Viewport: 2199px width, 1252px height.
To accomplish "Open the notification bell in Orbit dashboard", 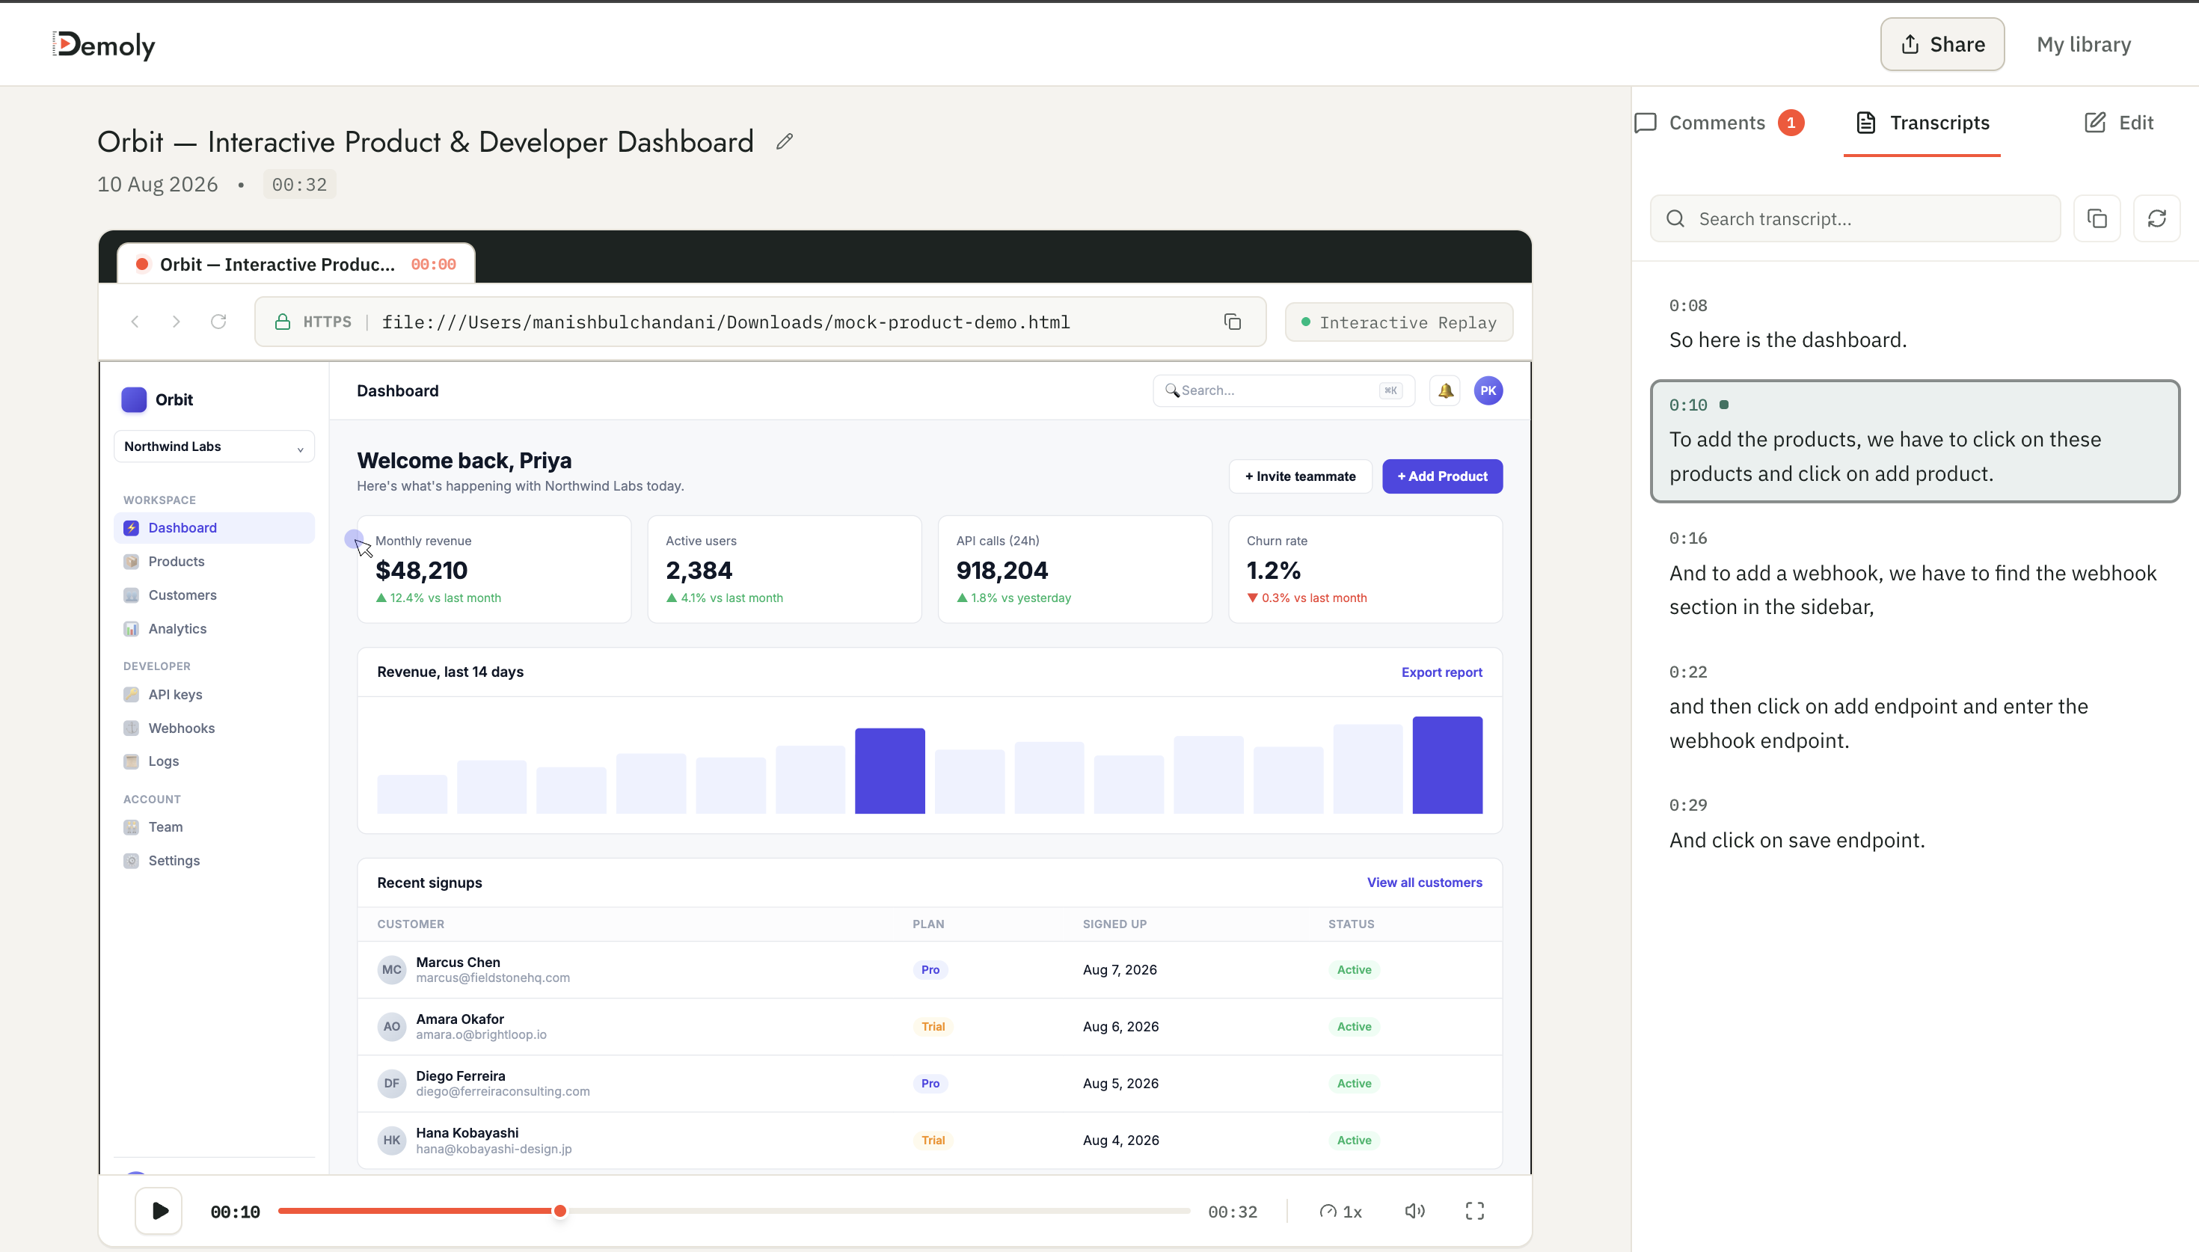I will tap(1445, 390).
